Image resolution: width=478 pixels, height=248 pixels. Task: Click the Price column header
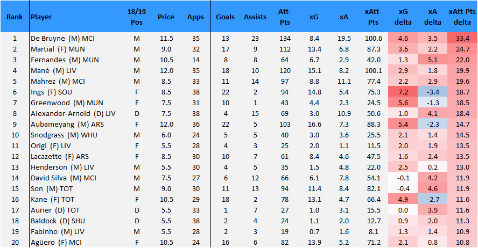166,17
